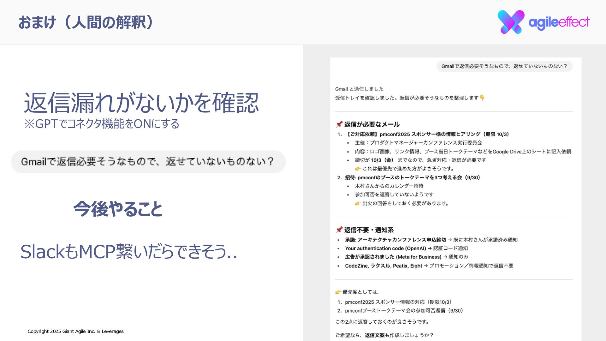This screenshot has width=606, height=341.
Task: Click pointing hand before 優先度としては
Action: [338, 292]
